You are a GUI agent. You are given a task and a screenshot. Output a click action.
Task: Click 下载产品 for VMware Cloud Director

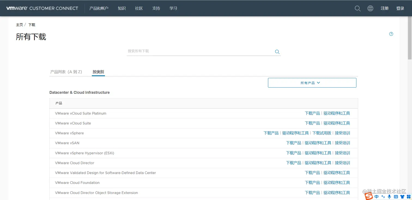(294, 163)
